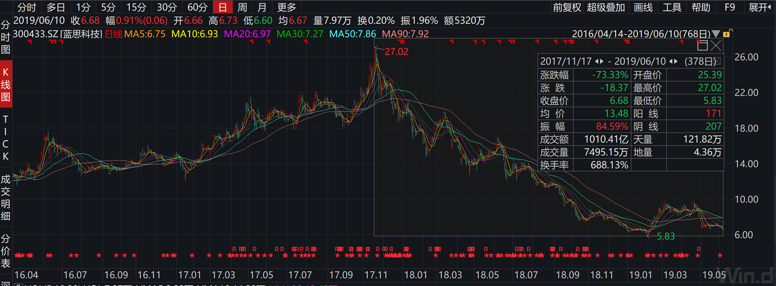776x286 pixels.
Task: Close the interval selection overlay with the large X
Action: click(x=716, y=46)
